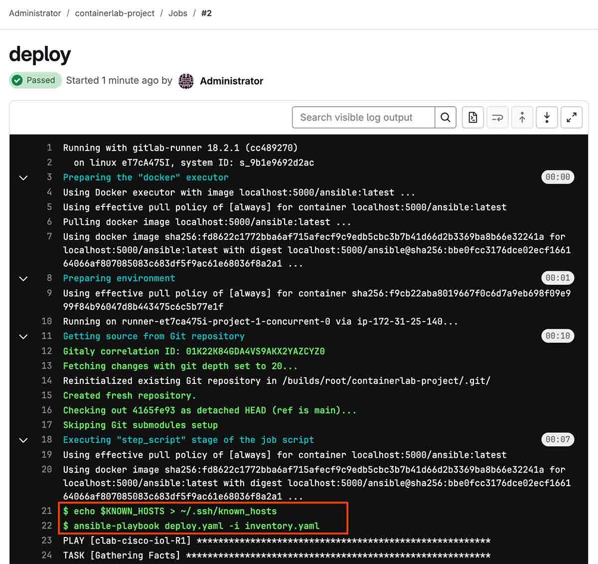This screenshot has width=598, height=564.
Task: Click the Administrator avatar image
Action: [x=185, y=81]
